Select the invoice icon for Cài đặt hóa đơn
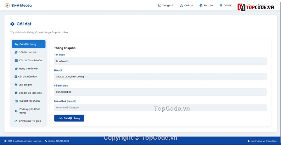Screen dimensions: 281x145 [x=16, y=77]
